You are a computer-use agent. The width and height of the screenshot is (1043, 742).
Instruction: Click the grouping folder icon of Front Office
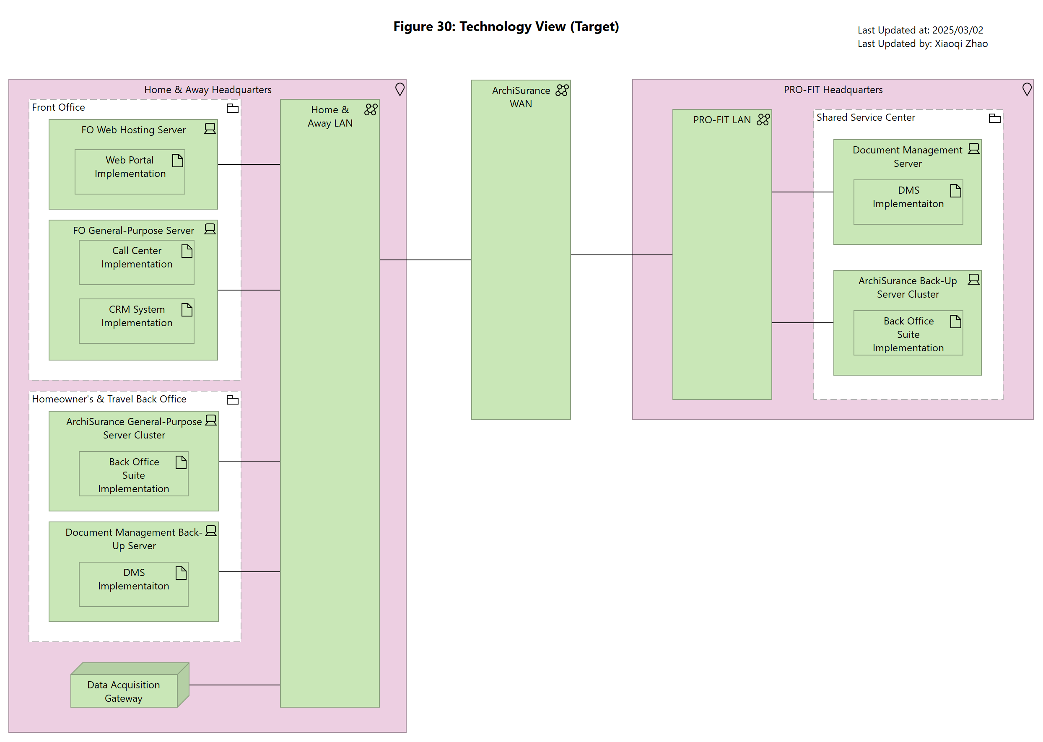click(233, 108)
